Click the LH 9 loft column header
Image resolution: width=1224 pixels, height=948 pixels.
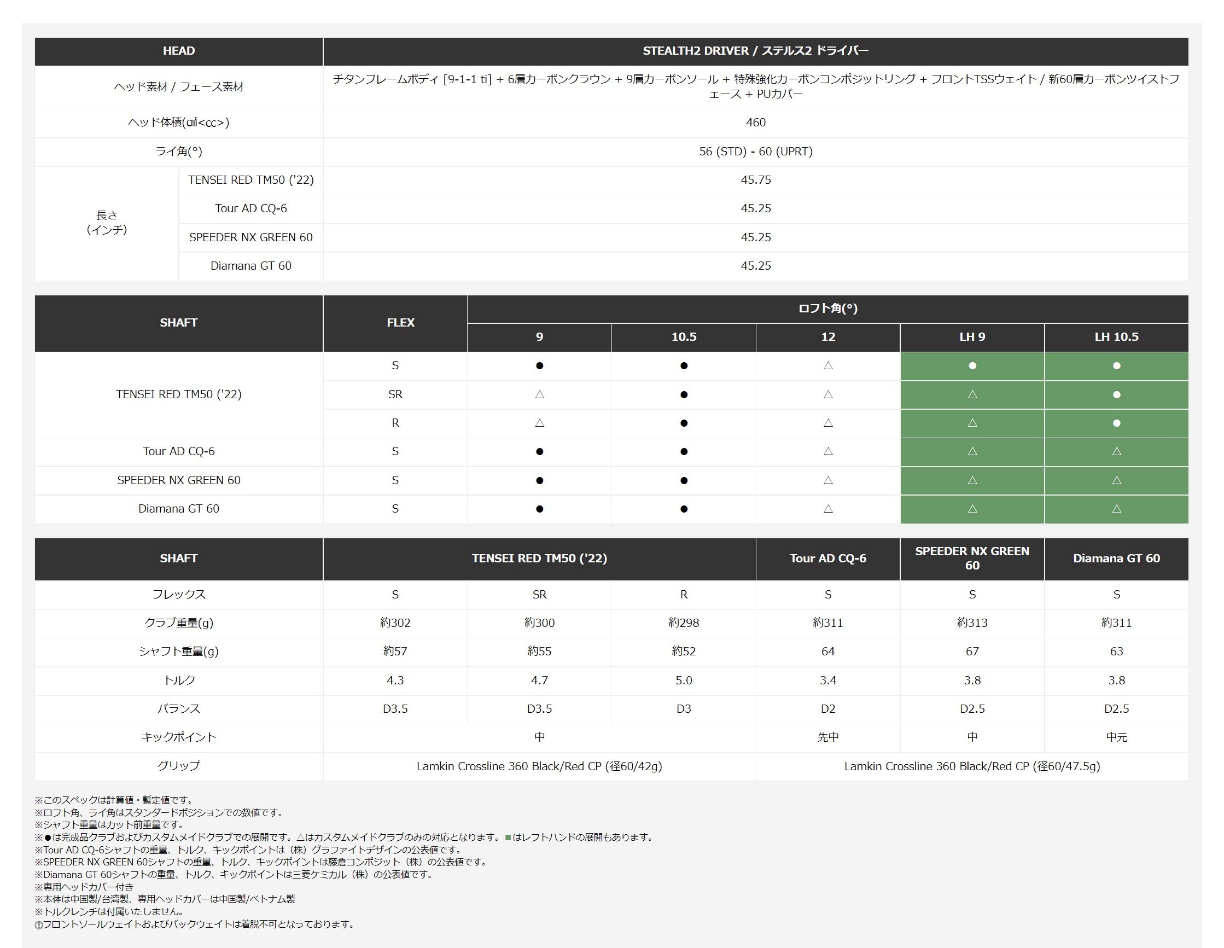972,337
